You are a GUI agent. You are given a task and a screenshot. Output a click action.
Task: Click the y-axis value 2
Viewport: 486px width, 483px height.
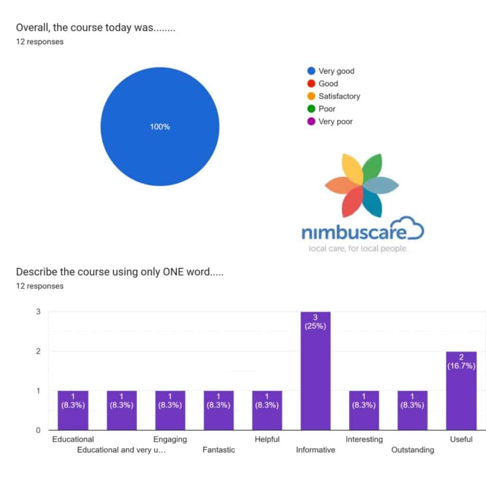coord(38,351)
